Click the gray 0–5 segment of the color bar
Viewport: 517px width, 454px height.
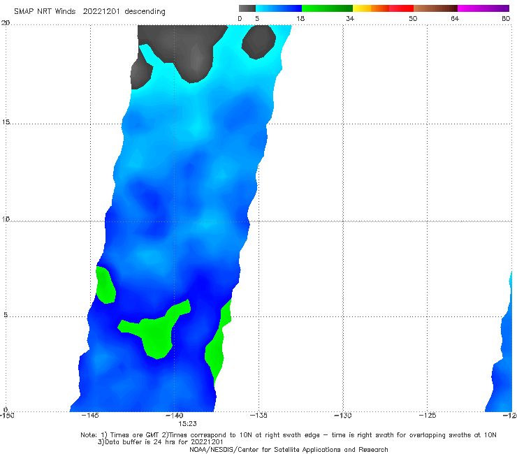coord(247,8)
